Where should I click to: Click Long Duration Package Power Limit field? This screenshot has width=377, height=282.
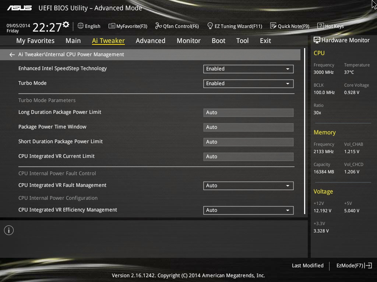coord(249,112)
